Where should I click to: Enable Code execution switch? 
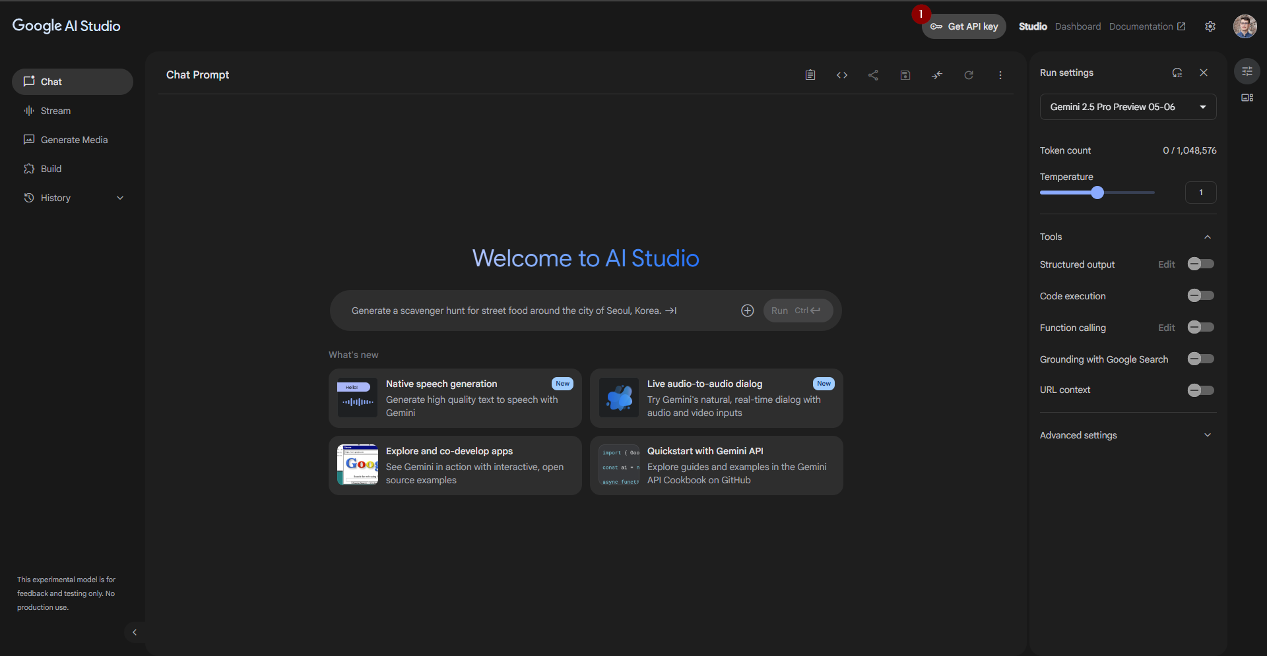1200,295
